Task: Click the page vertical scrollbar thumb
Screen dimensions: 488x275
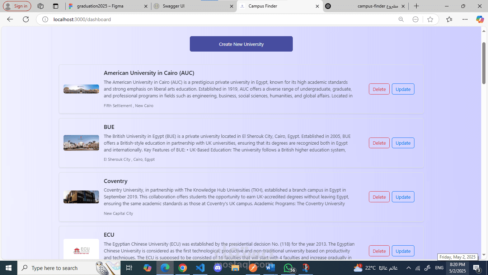Action: click(x=484, y=63)
